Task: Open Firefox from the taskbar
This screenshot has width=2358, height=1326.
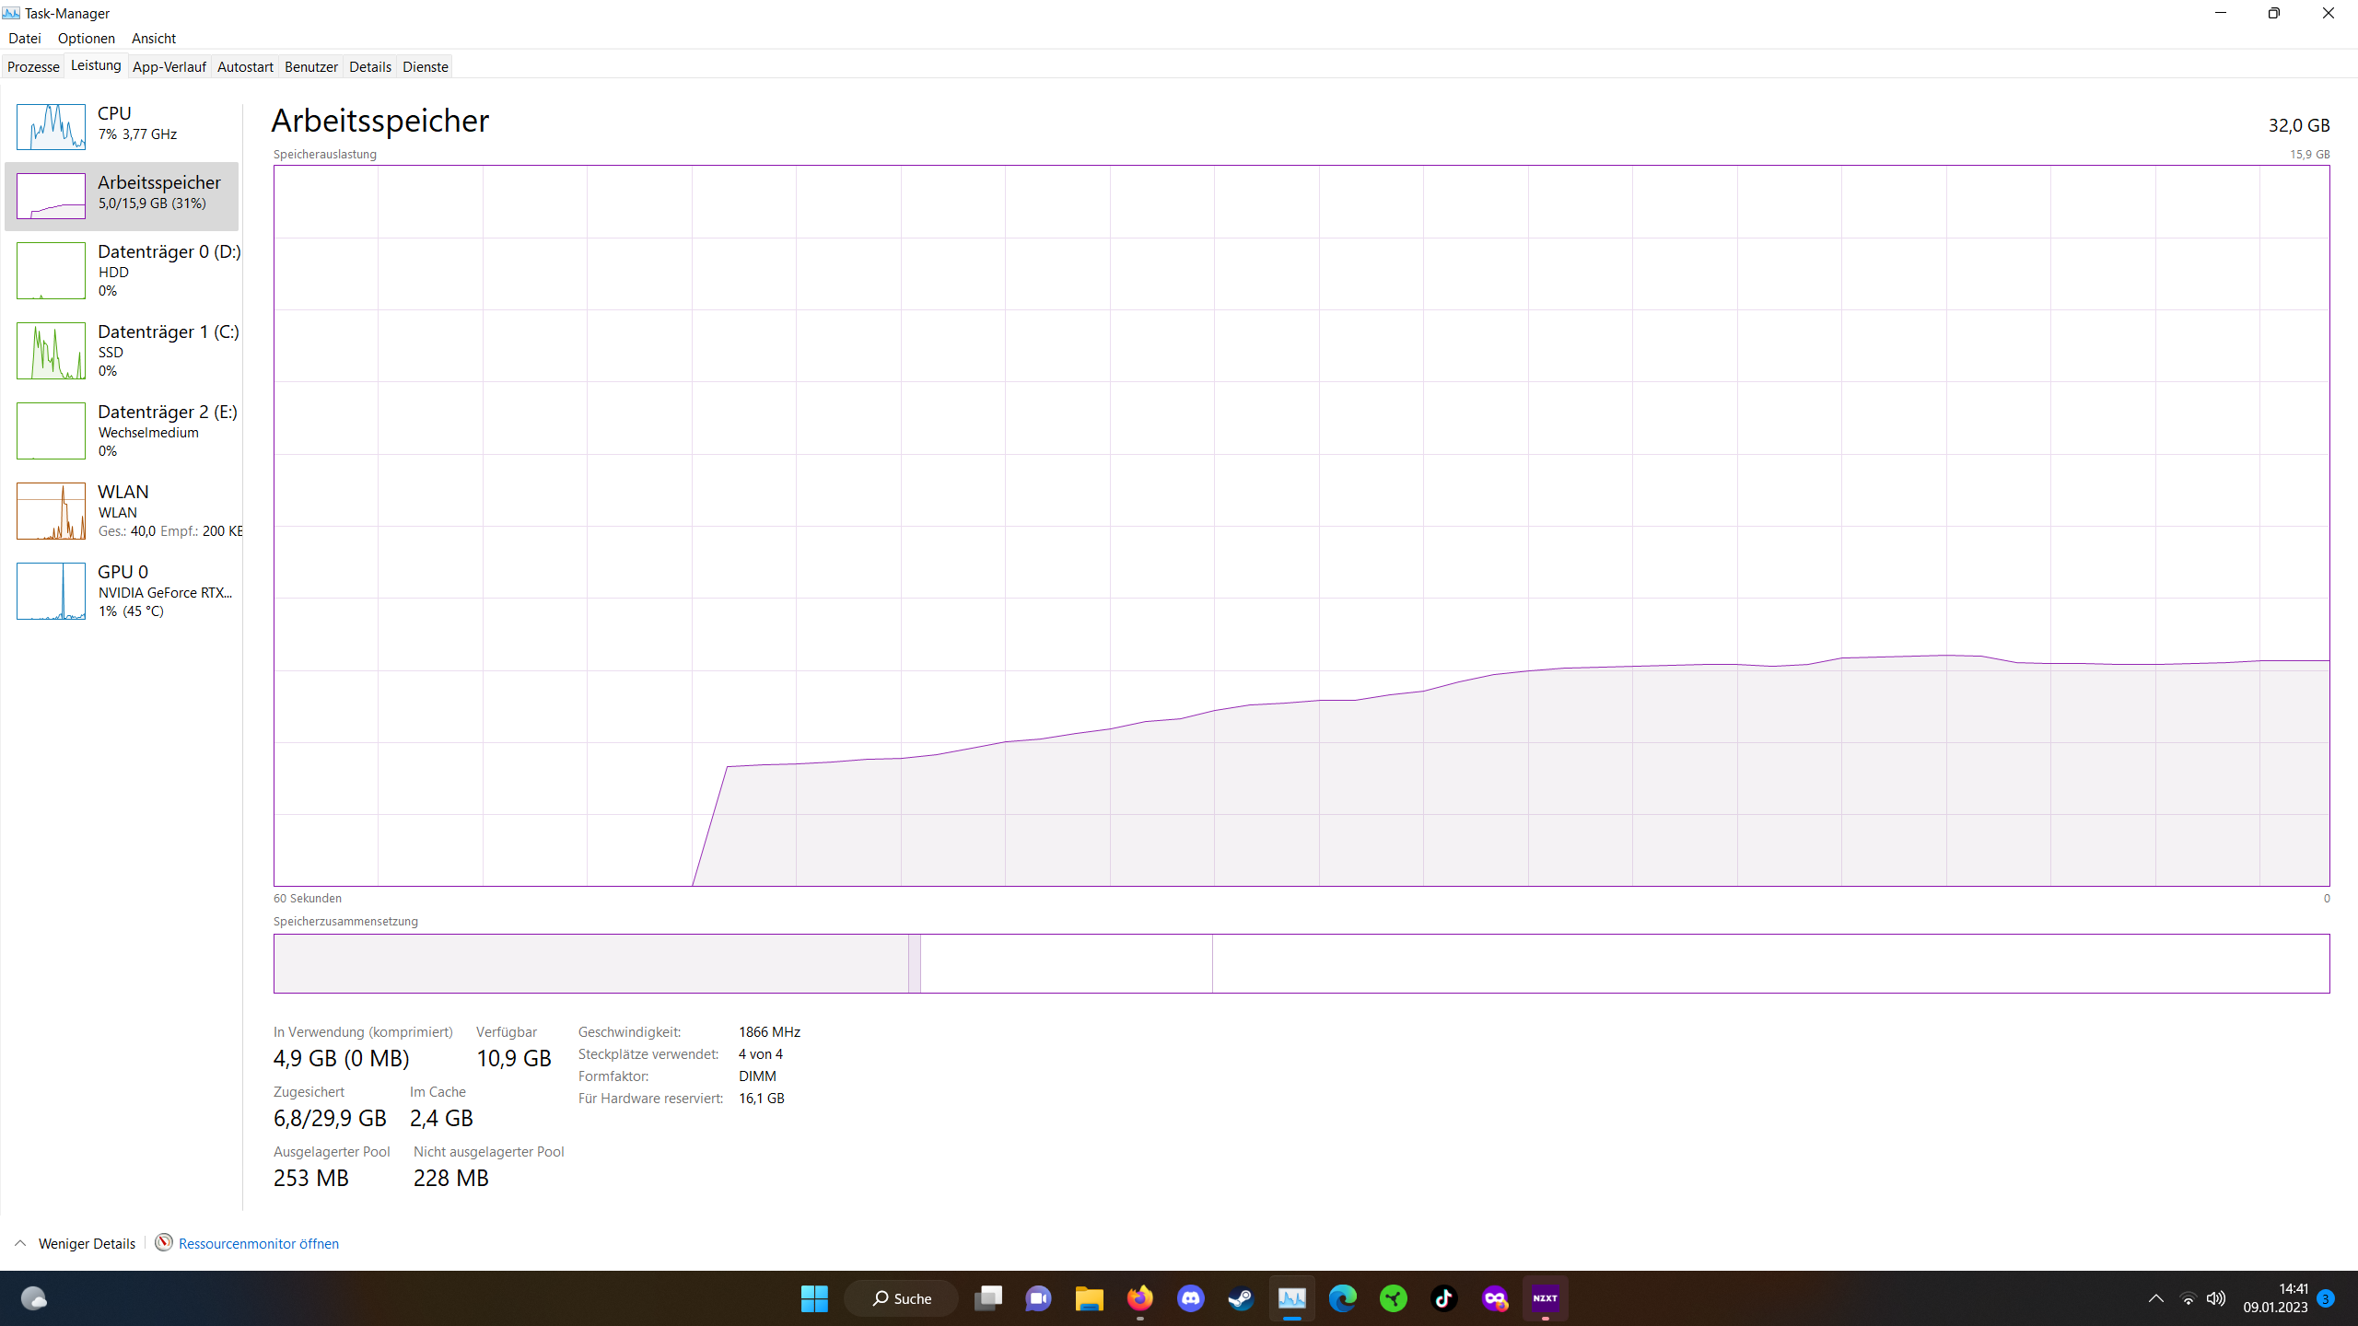Action: pyautogui.click(x=1139, y=1298)
